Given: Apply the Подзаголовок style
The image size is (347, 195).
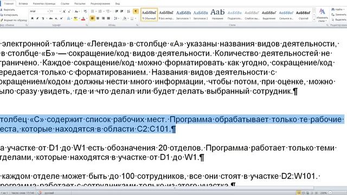Looking at the screenshot, I should (x=235, y=15).
